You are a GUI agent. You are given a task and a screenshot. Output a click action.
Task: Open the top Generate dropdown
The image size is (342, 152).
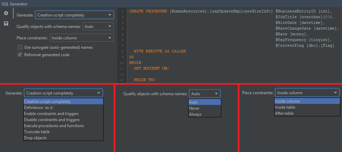74,15
